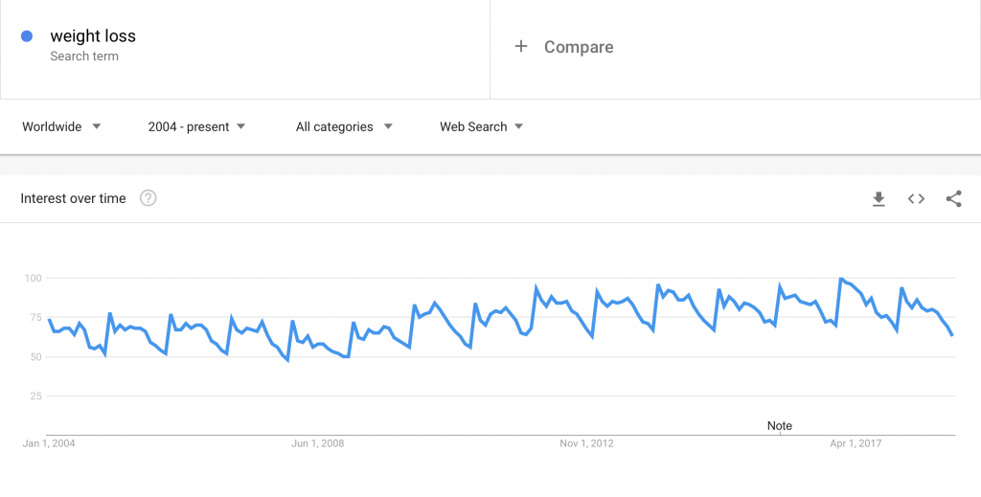Click the Jan 1, 2004 axis label
The width and height of the screenshot is (981, 497).
[x=49, y=444]
